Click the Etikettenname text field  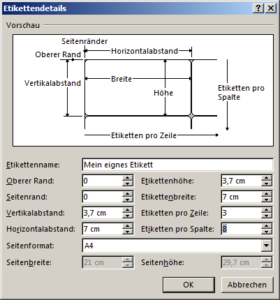[x=177, y=165]
